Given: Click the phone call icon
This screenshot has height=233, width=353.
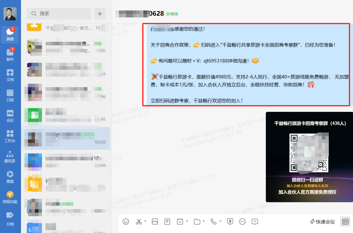Looking at the screenshot, I should coord(213,222).
